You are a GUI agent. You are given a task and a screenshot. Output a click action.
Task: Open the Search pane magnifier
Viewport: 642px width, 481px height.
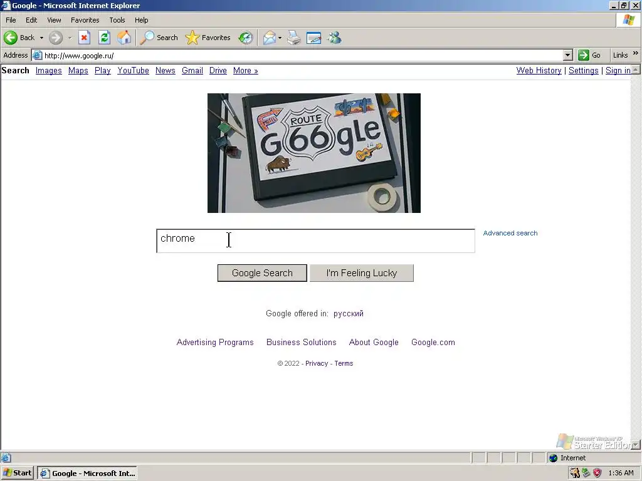click(147, 38)
